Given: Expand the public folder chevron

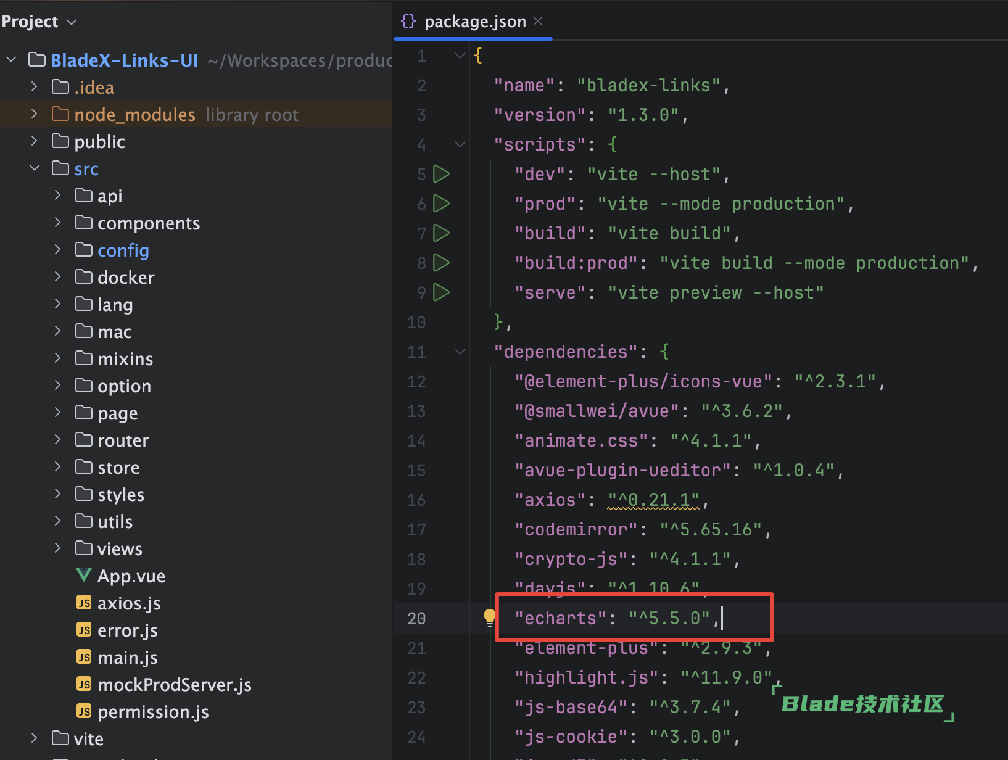Looking at the screenshot, I should pos(35,141).
